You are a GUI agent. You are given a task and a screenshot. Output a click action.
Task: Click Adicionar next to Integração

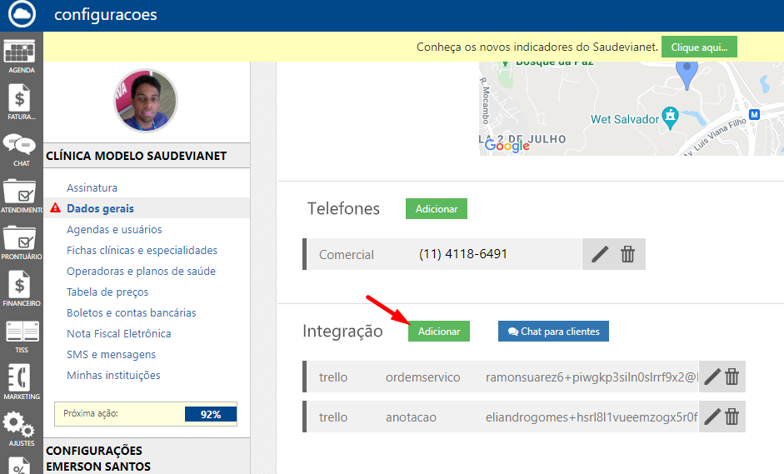pyautogui.click(x=439, y=331)
